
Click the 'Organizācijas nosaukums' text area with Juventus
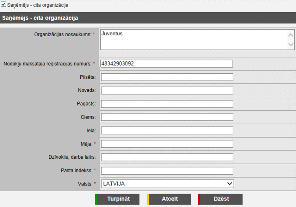193,40
